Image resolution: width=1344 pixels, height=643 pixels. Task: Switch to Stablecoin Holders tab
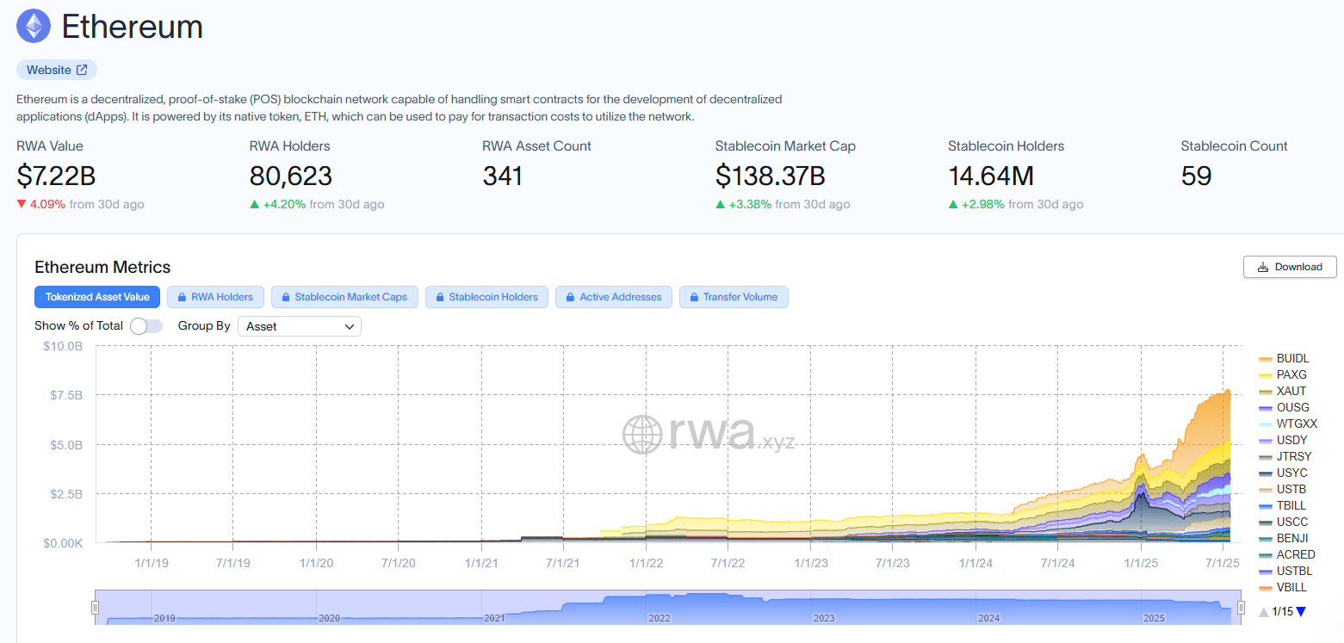[x=486, y=297]
